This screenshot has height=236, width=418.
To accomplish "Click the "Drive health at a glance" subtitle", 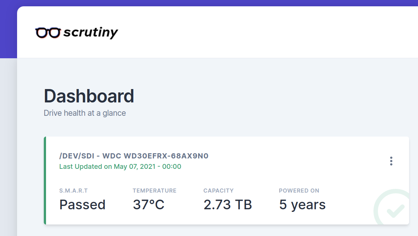I will click(x=85, y=113).
